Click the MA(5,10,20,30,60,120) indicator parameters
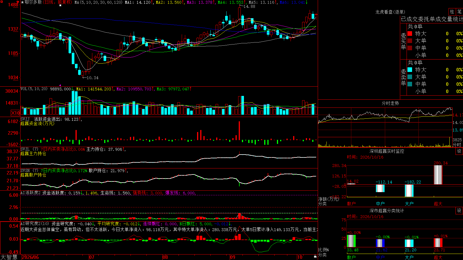Image resolution: width=463 pixels, height=260 pixels. pos(98,2)
